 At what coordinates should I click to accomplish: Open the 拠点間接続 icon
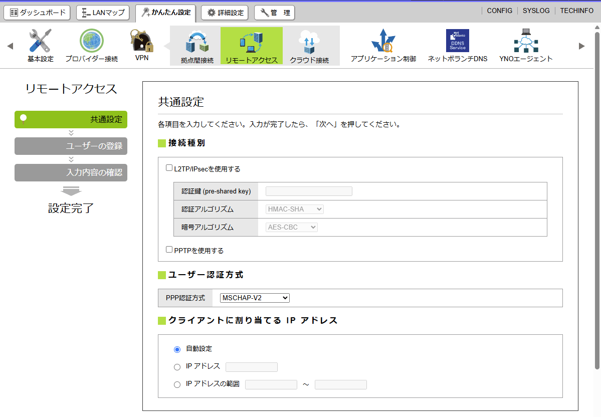[197, 46]
